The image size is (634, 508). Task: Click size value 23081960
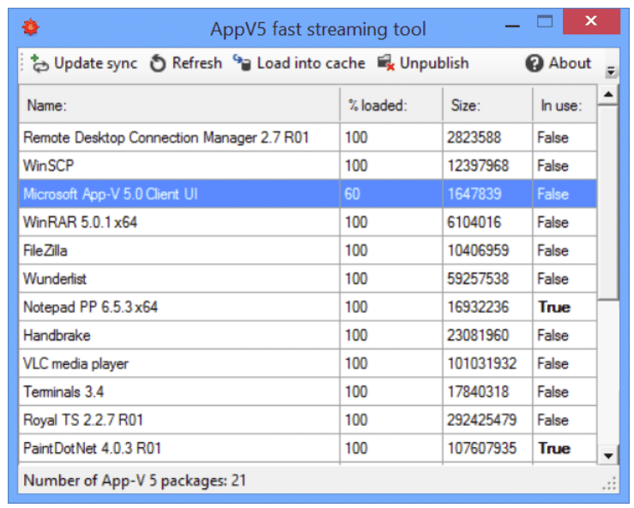478,336
